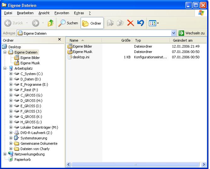This screenshot has width=210, height=169.
Task: Open the Ansicht menu
Action: click(44, 13)
